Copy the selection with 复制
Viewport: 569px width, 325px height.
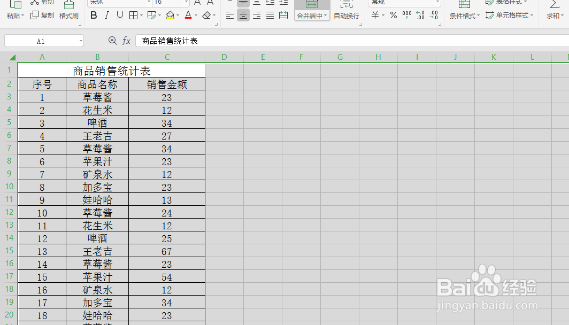42,15
